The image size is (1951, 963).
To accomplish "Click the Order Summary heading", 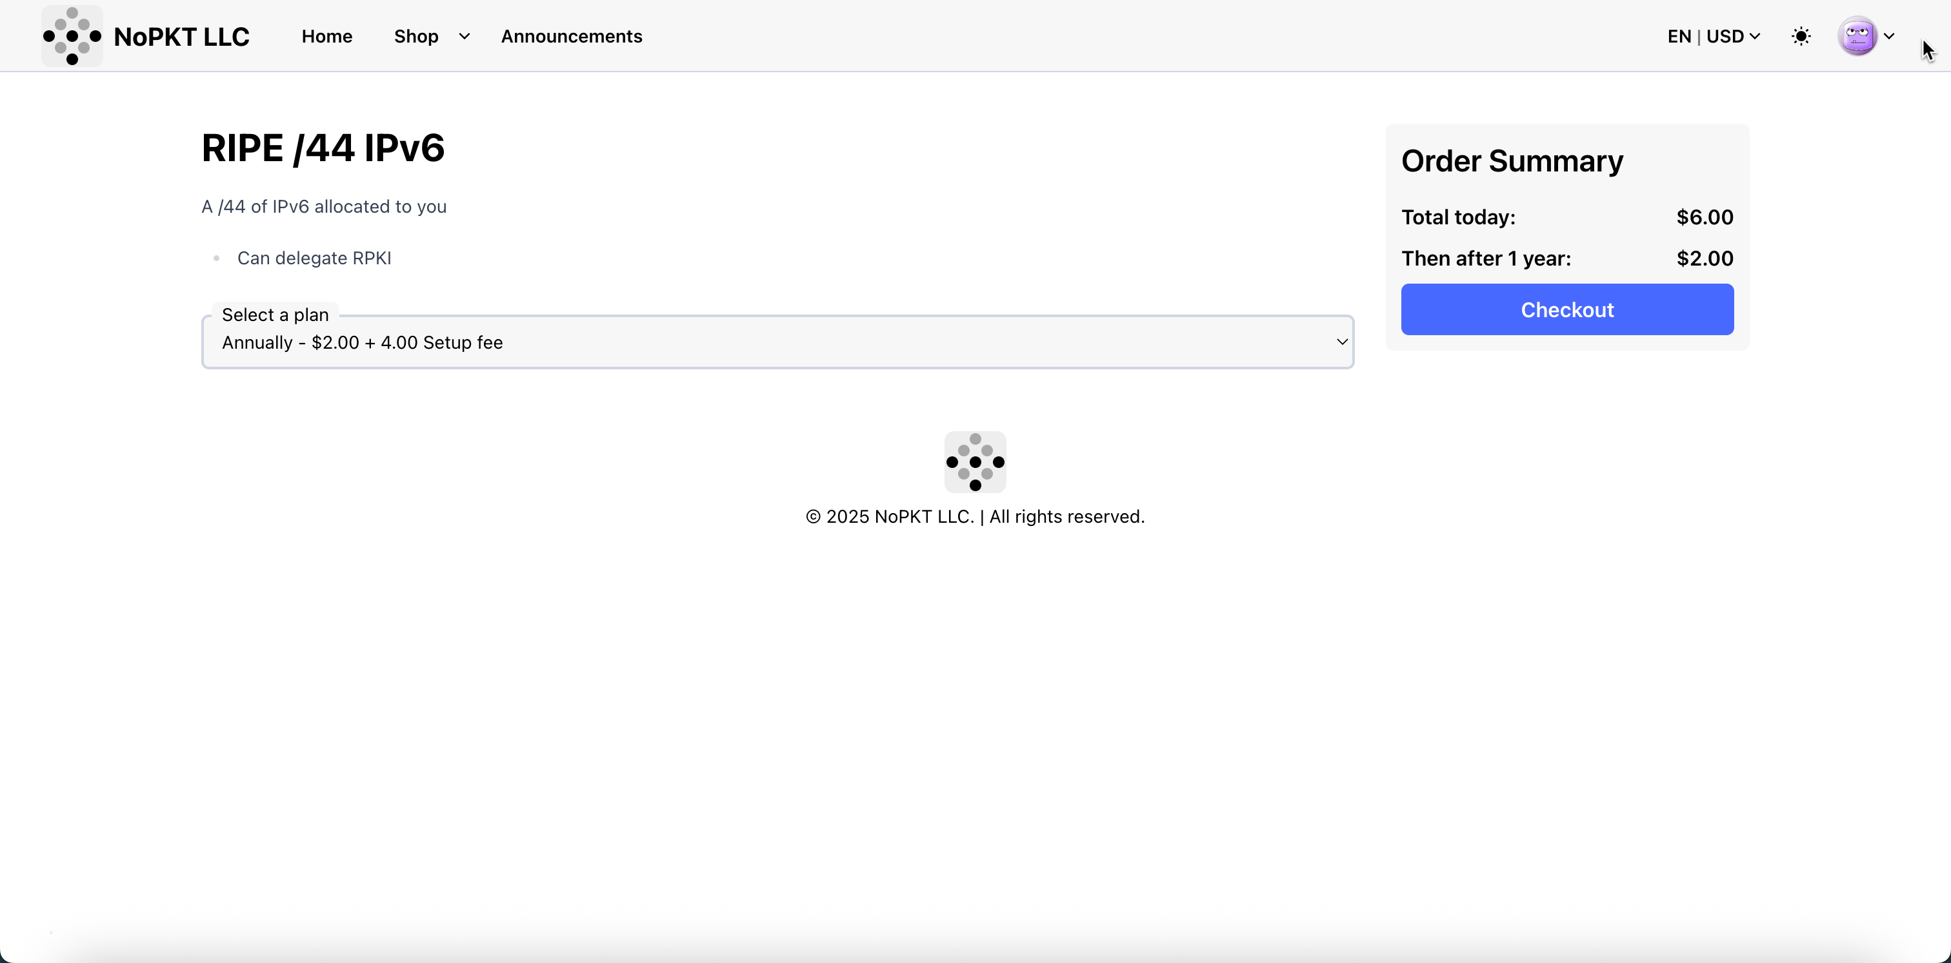I will (1512, 161).
